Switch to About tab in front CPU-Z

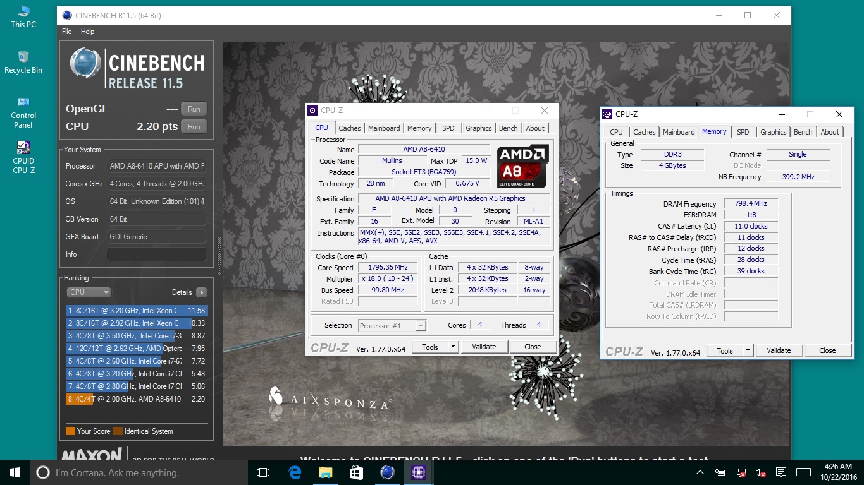click(535, 128)
